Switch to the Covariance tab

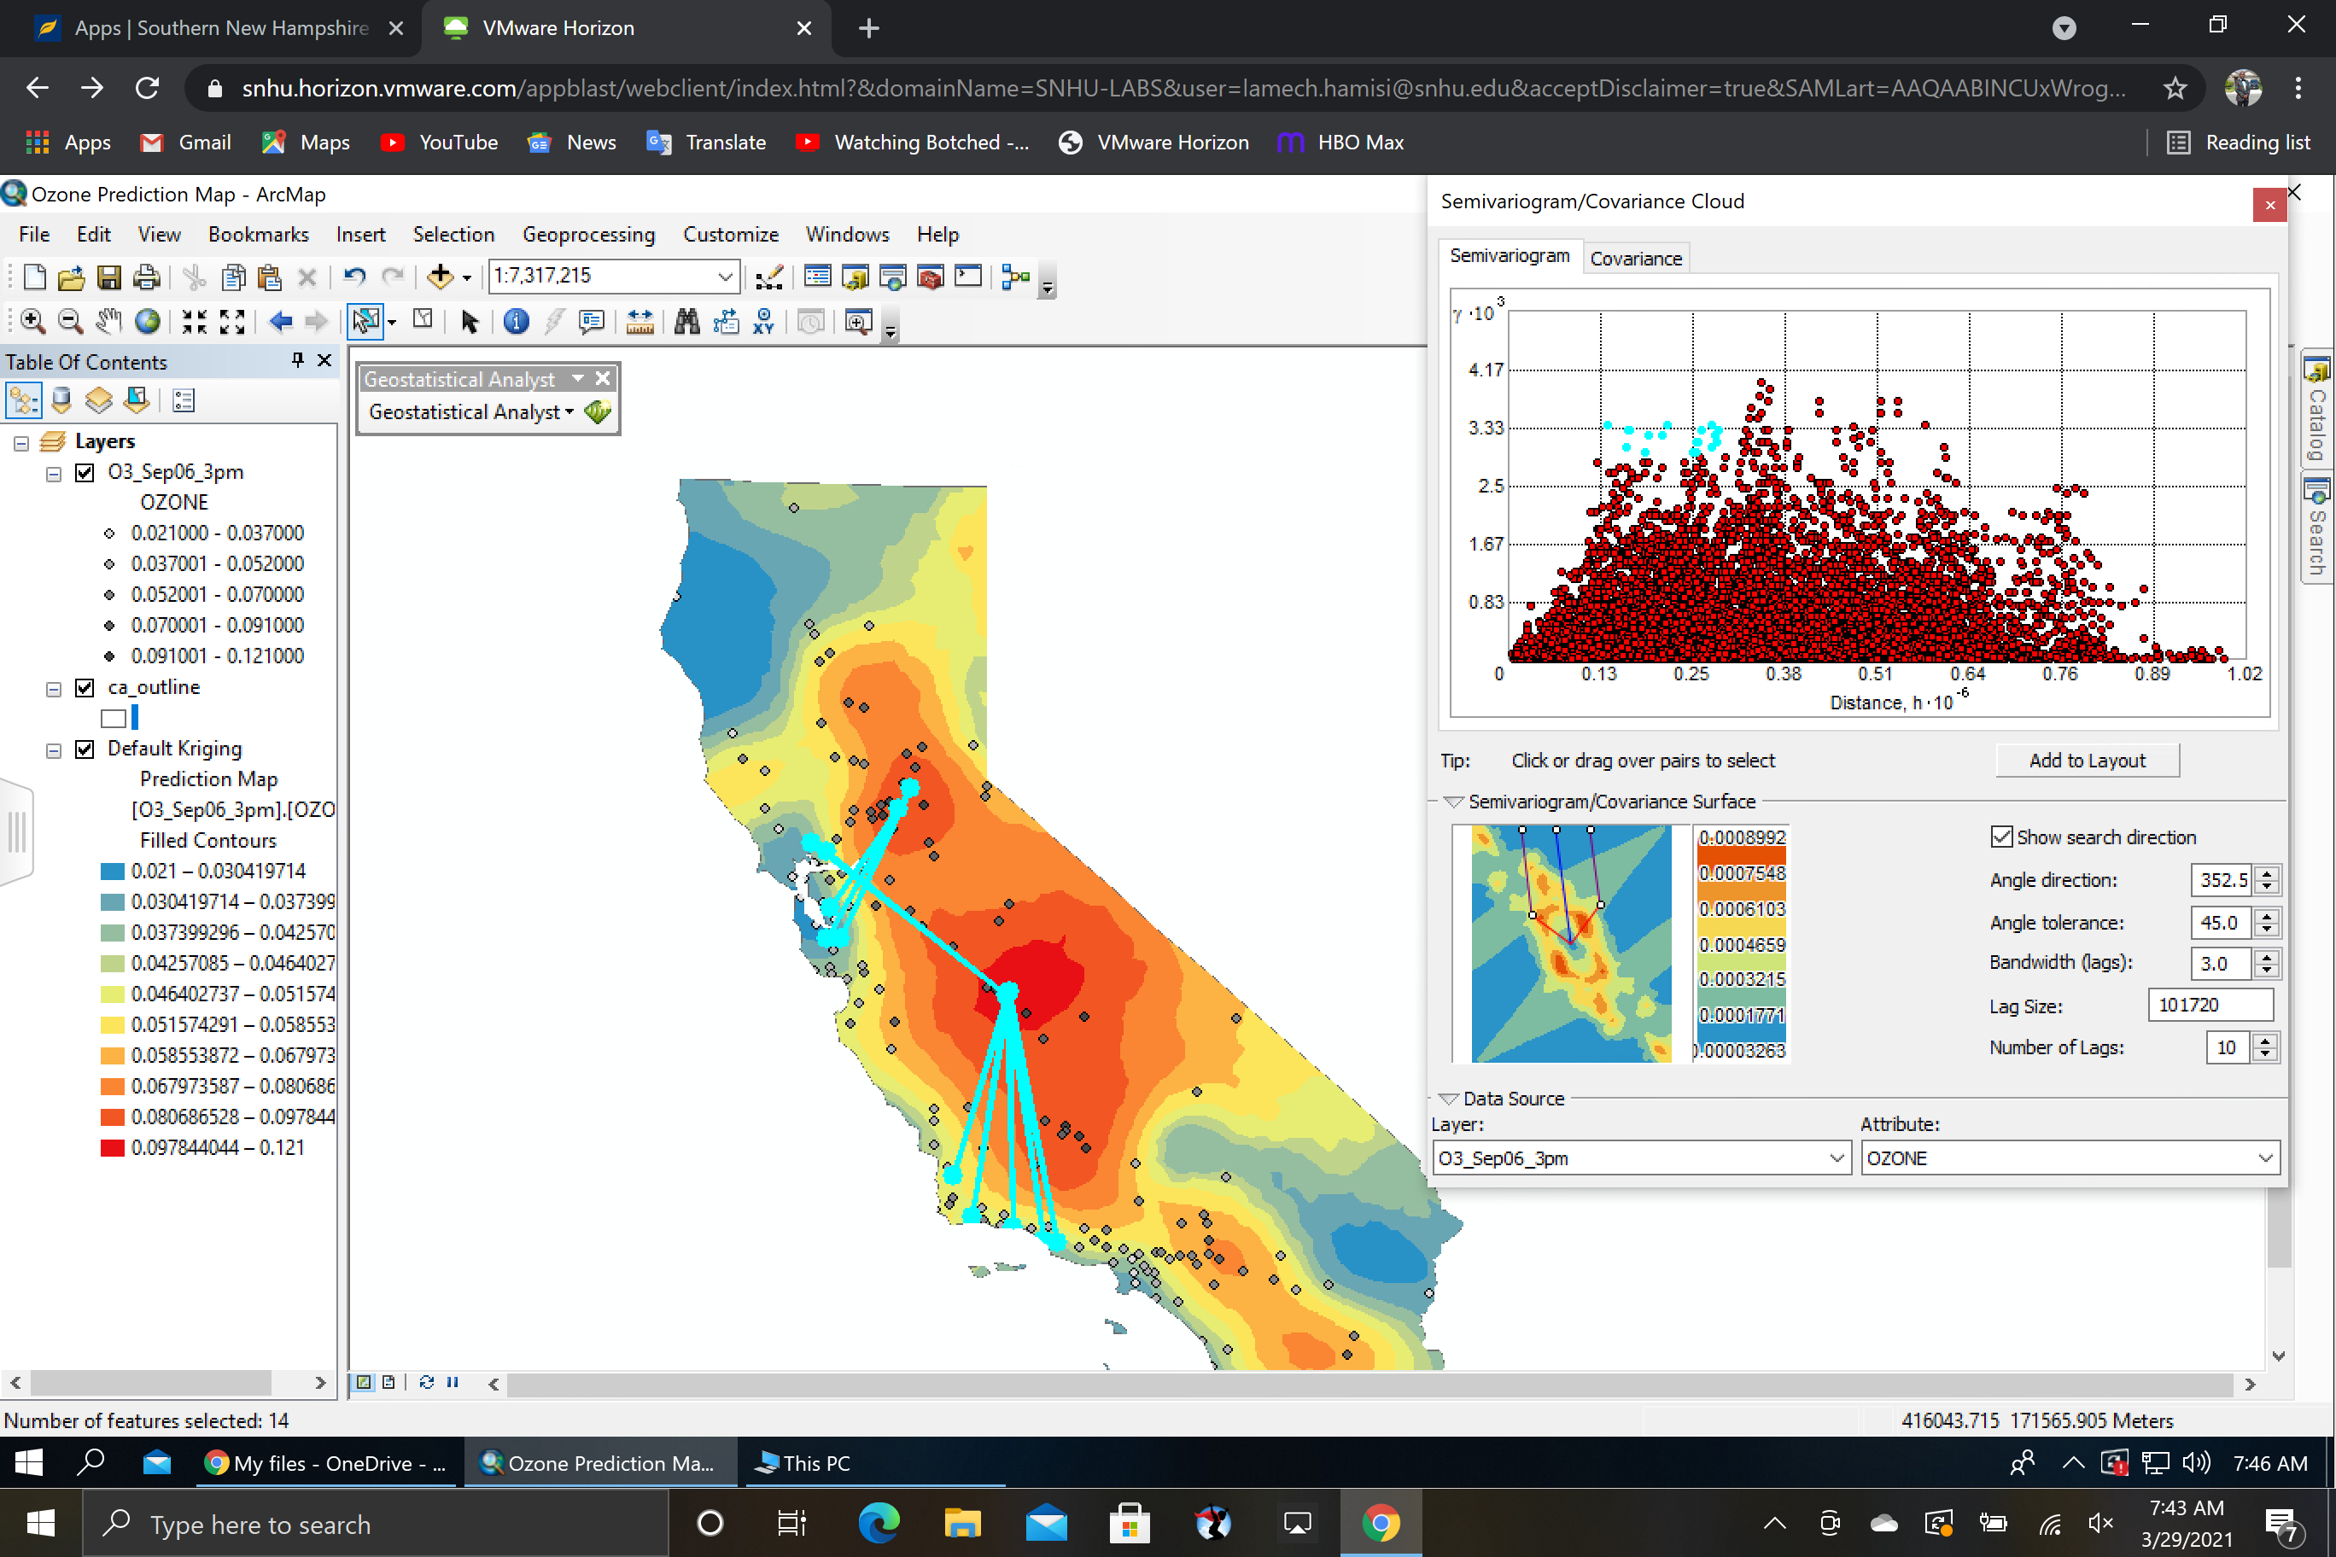click(x=1636, y=258)
